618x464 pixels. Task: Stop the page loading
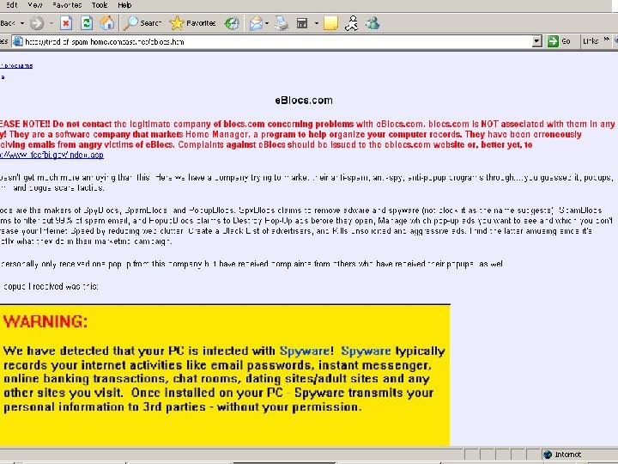coord(66,23)
